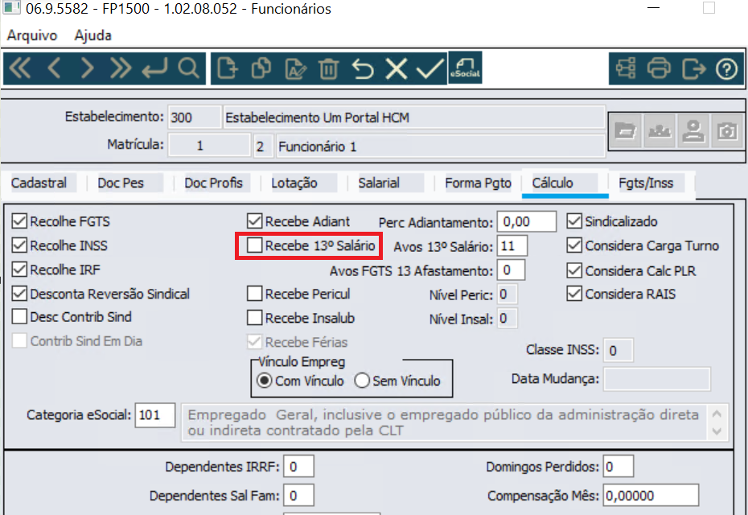Click the Categoria eSocial code field
748x515 pixels.
155,414
